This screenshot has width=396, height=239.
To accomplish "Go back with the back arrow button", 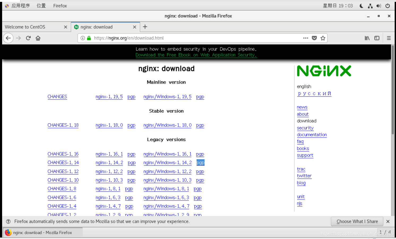I will 8,38.
